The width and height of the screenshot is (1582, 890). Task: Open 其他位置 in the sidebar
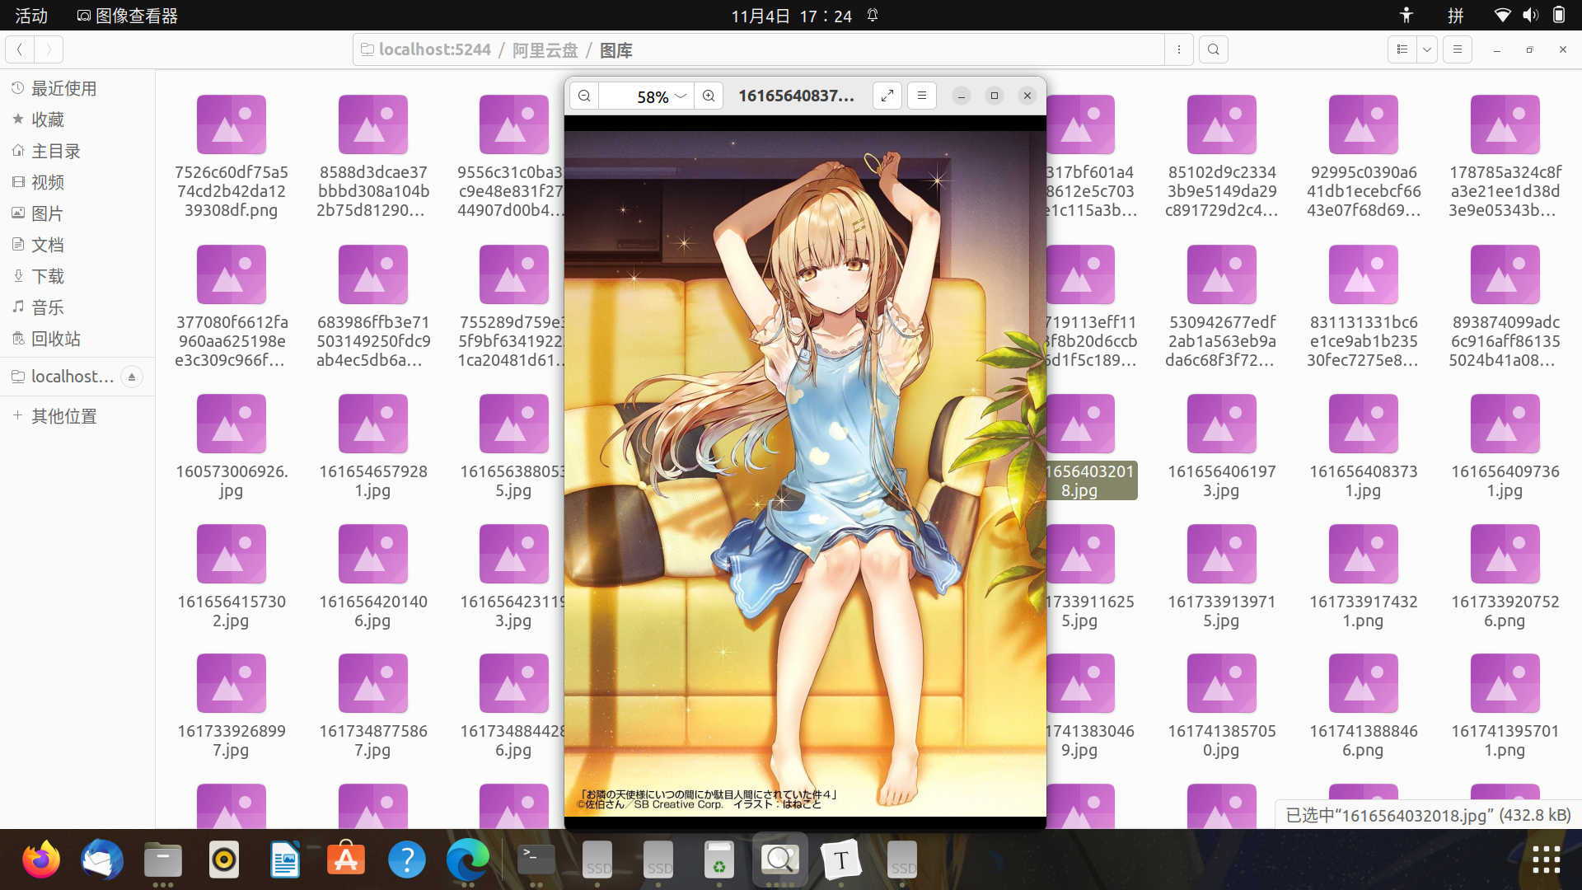pyautogui.click(x=77, y=416)
